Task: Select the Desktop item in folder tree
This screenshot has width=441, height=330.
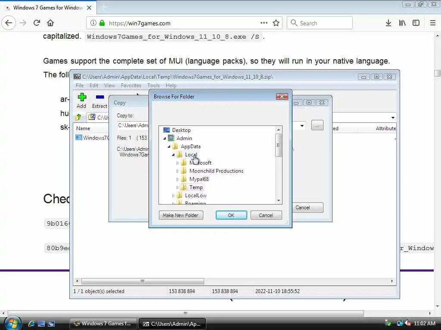Action: pyautogui.click(x=181, y=130)
